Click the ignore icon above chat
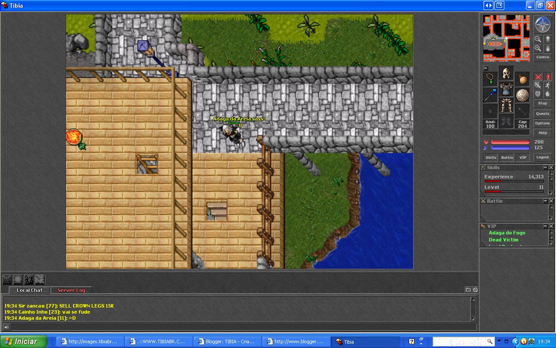556x348 pixels. tap(475, 290)
